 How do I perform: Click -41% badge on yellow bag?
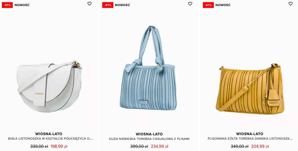(x=208, y=5)
